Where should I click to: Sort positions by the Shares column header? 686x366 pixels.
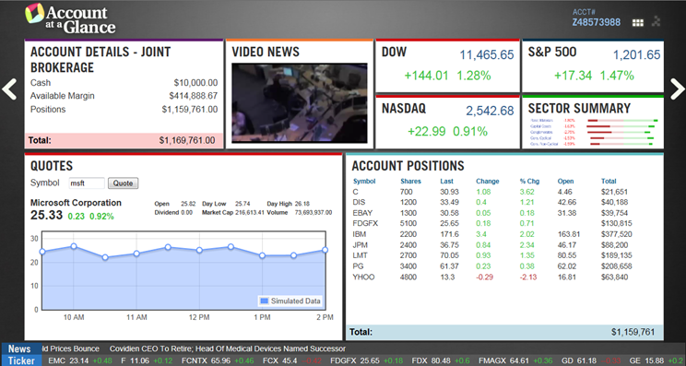[410, 181]
